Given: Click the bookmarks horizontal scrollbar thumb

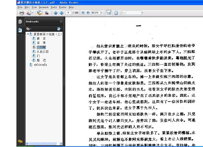Looking at the screenshot, I should pyautogui.click(x=43, y=144).
